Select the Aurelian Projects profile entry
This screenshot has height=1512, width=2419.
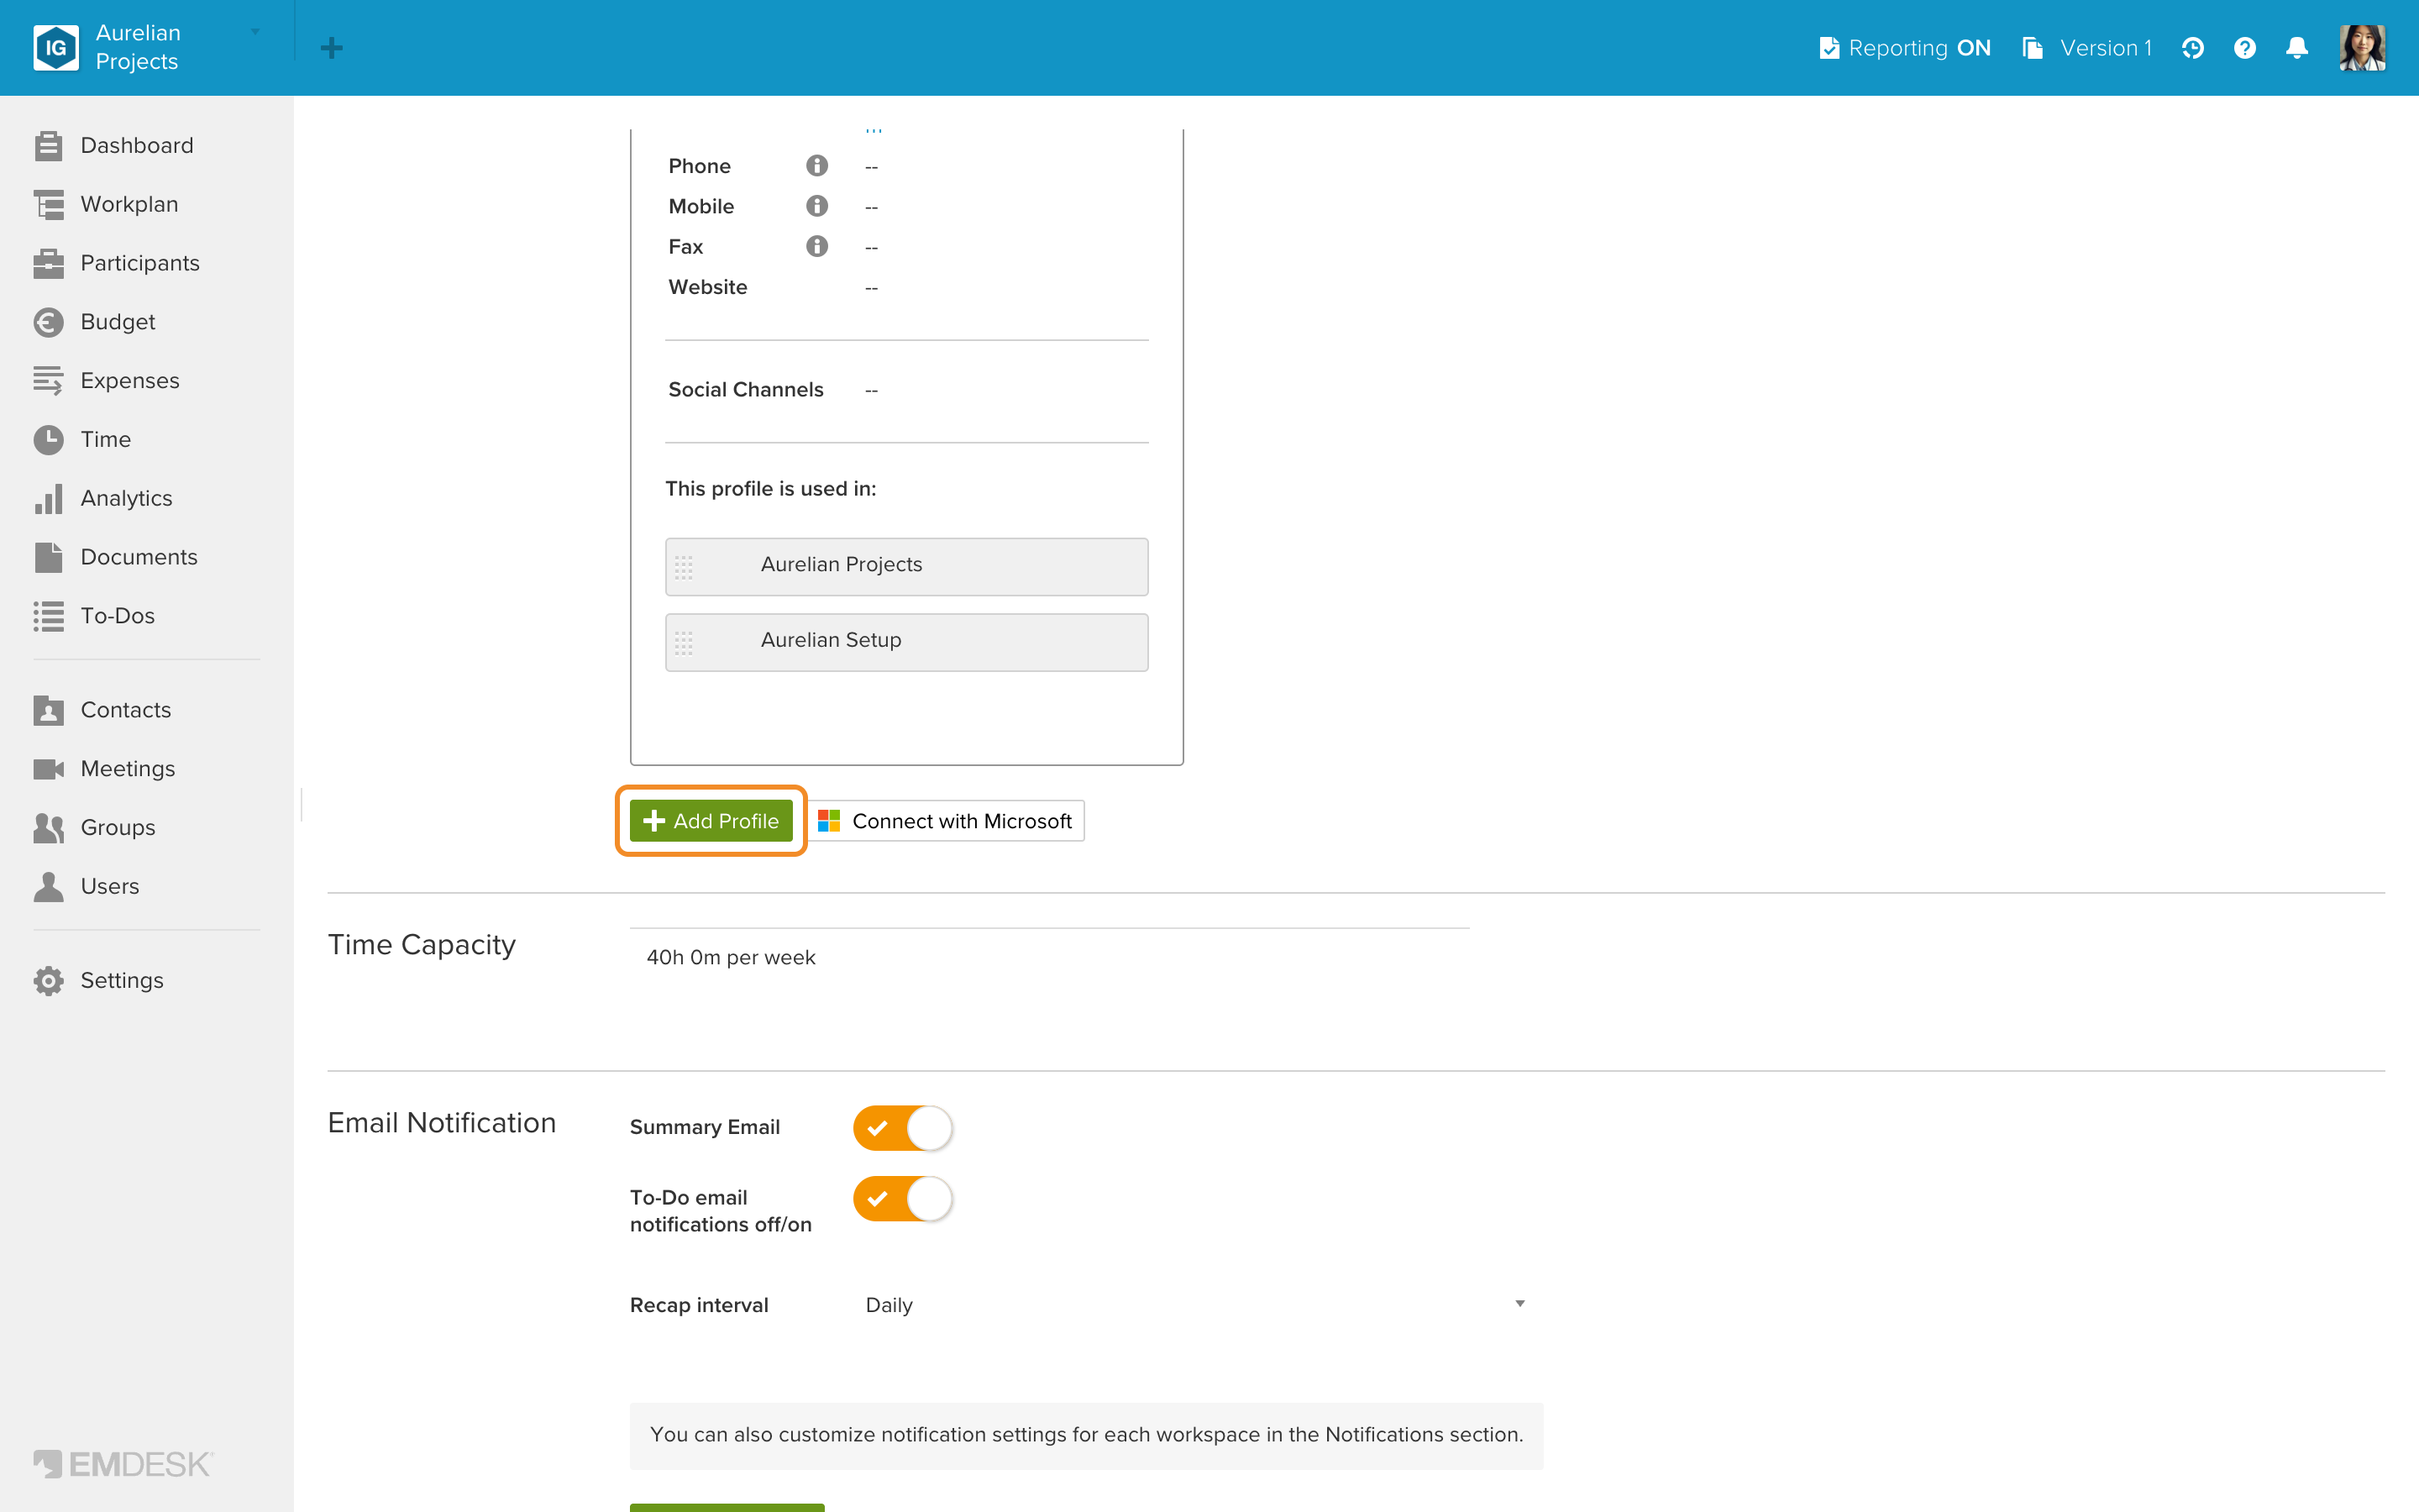point(906,567)
